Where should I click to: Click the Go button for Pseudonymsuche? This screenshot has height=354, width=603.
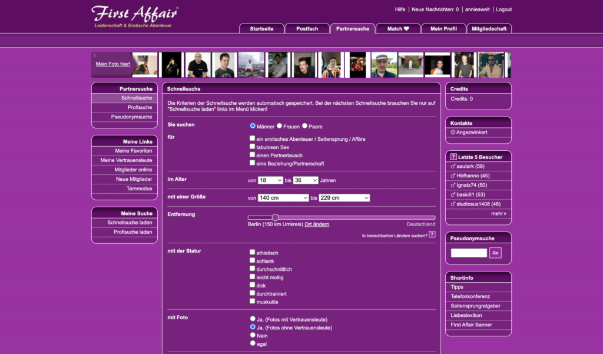495,253
